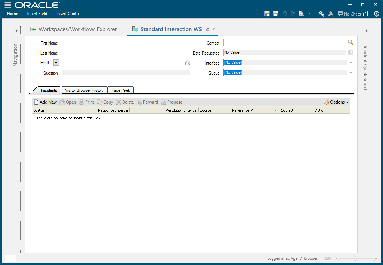383x265 pixels.
Task: Click the send email envelope icon
Action: [188, 63]
